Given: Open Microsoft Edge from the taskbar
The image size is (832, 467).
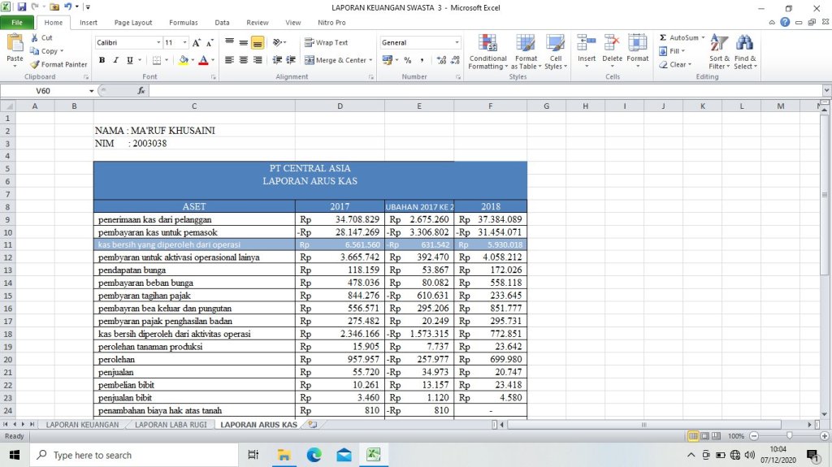Looking at the screenshot, I should [314, 455].
